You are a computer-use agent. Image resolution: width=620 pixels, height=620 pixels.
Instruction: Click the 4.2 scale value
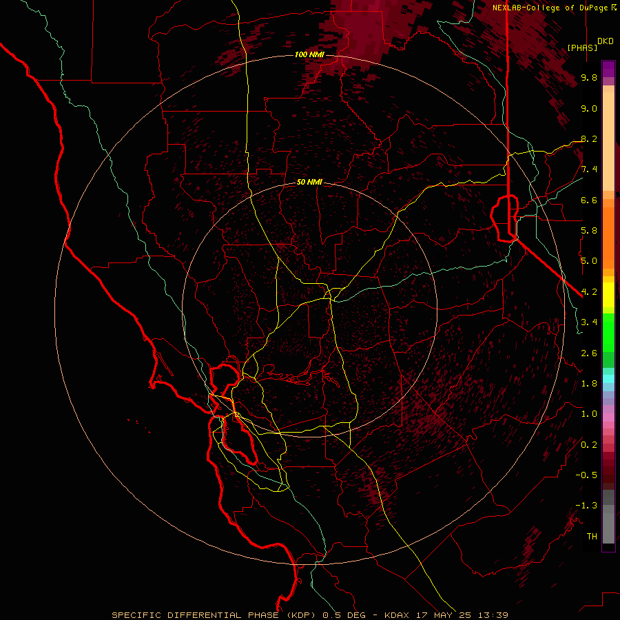pos(589,292)
